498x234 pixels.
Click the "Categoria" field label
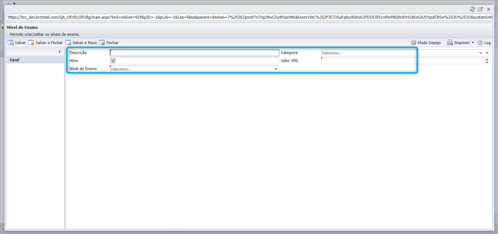(289, 53)
